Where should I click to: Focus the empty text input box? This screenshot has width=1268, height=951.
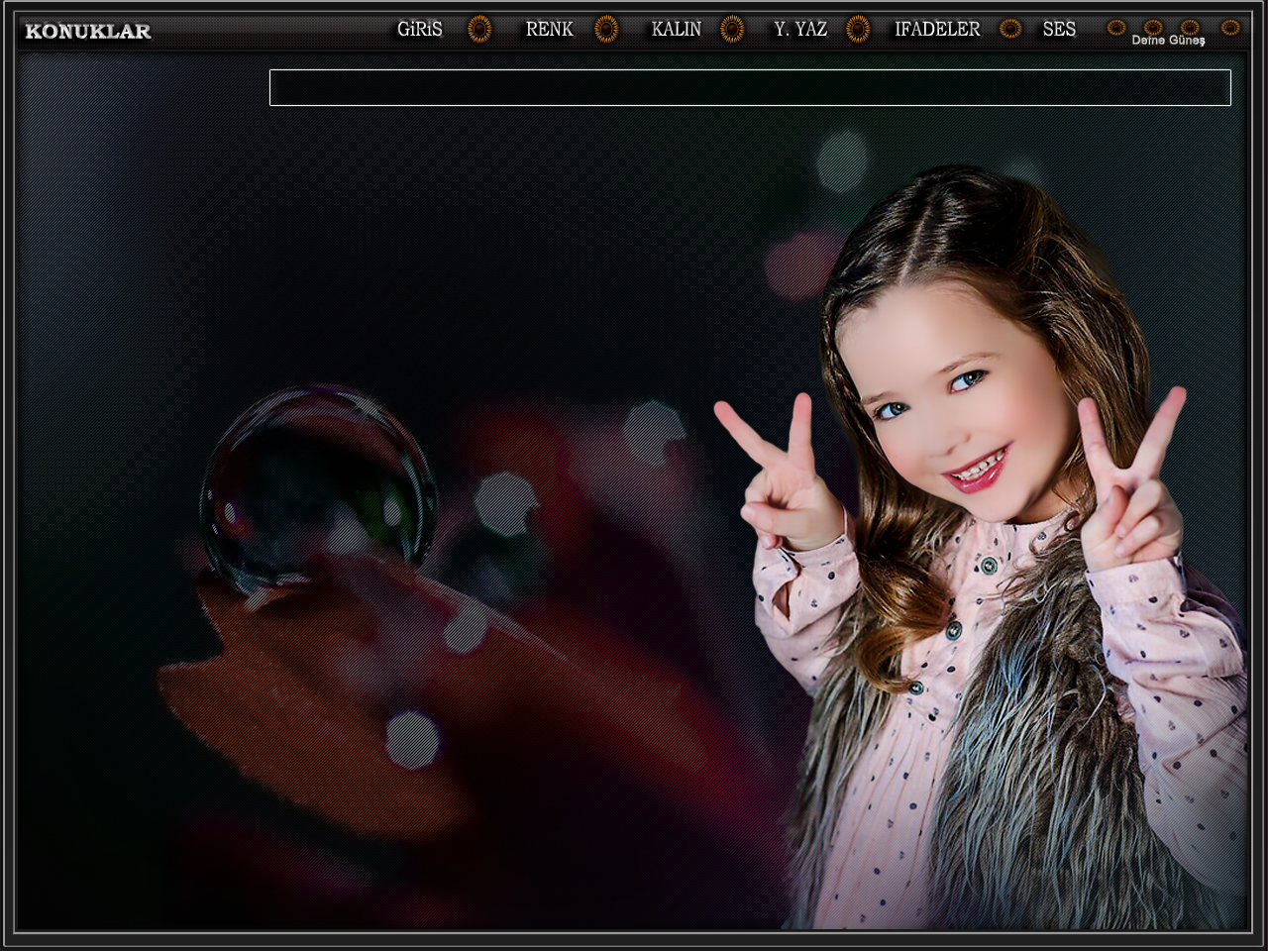tap(750, 87)
